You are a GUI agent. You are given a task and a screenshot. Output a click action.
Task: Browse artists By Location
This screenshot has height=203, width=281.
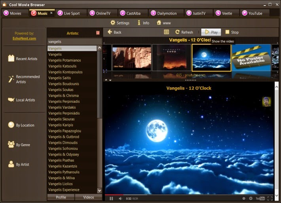click(21, 125)
